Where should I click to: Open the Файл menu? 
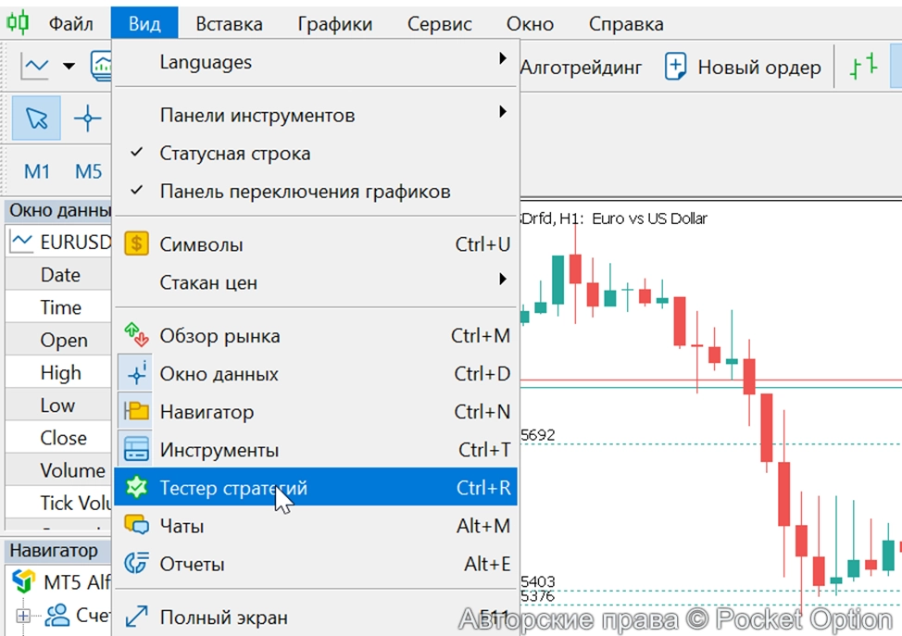73,23
